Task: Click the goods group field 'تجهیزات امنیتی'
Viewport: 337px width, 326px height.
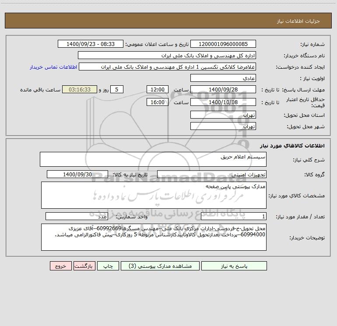Action: tap(212, 174)
